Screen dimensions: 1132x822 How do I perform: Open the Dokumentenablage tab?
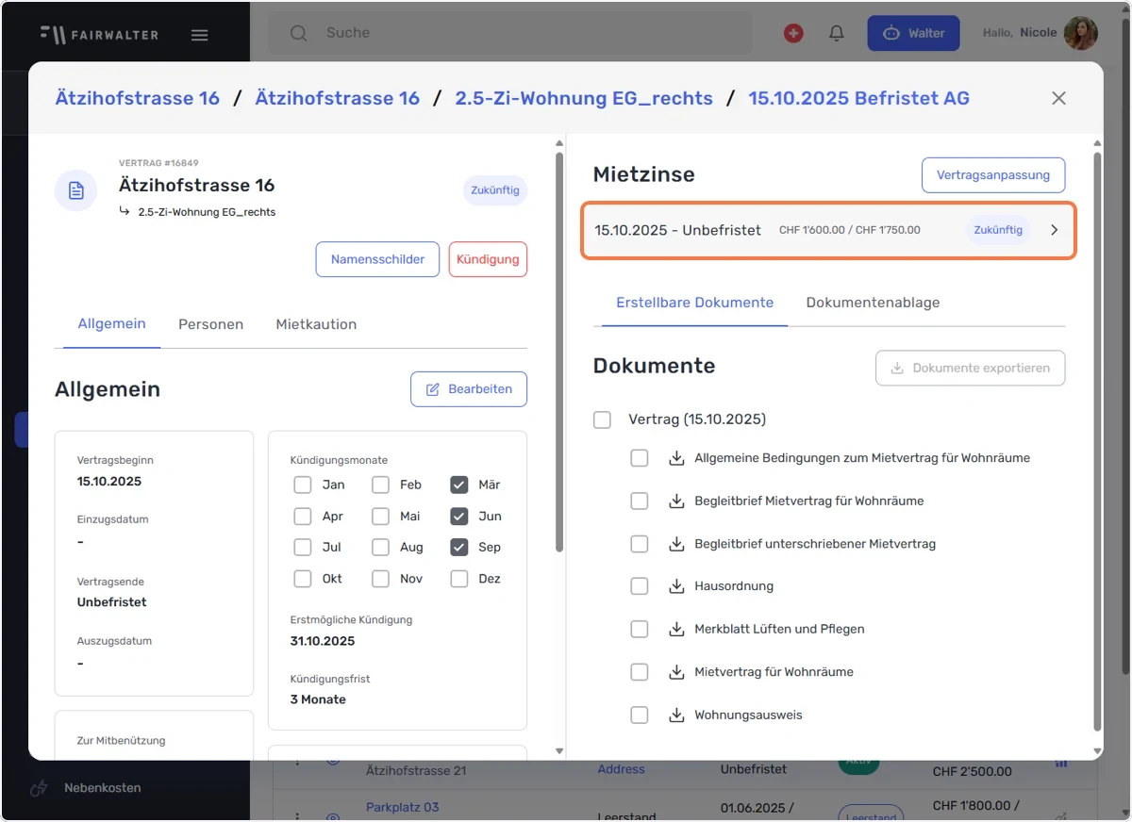click(873, 303)
